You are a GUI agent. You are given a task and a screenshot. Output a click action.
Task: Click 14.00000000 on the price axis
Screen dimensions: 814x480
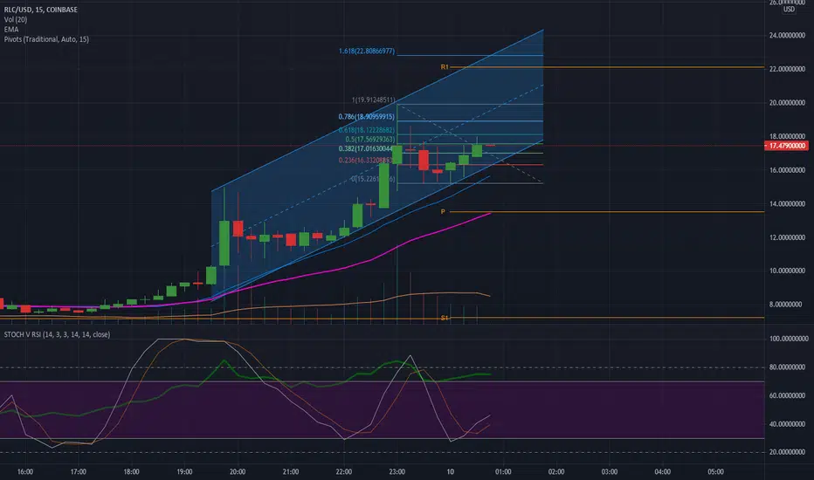tap(787, 204)
